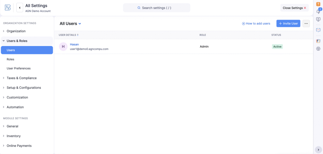Image resolution: width=323 pixels, height=154 pixels.
Task: Expand right rail with the arrow button
Action: [318, 150]
